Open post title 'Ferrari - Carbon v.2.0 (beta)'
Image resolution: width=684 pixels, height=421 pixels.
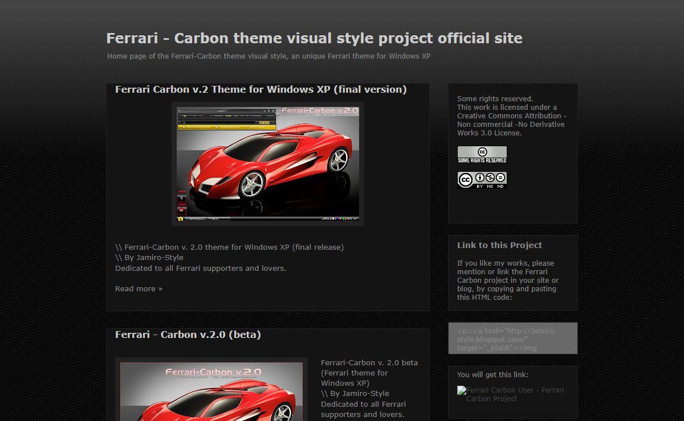click(188, 335)
